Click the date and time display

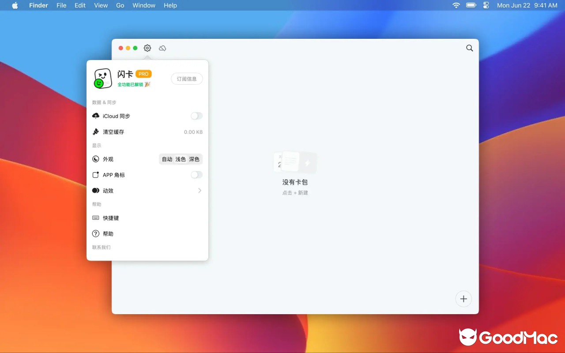point(527,5)
